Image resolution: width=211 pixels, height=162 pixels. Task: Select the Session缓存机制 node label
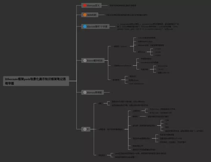(95, 61)
